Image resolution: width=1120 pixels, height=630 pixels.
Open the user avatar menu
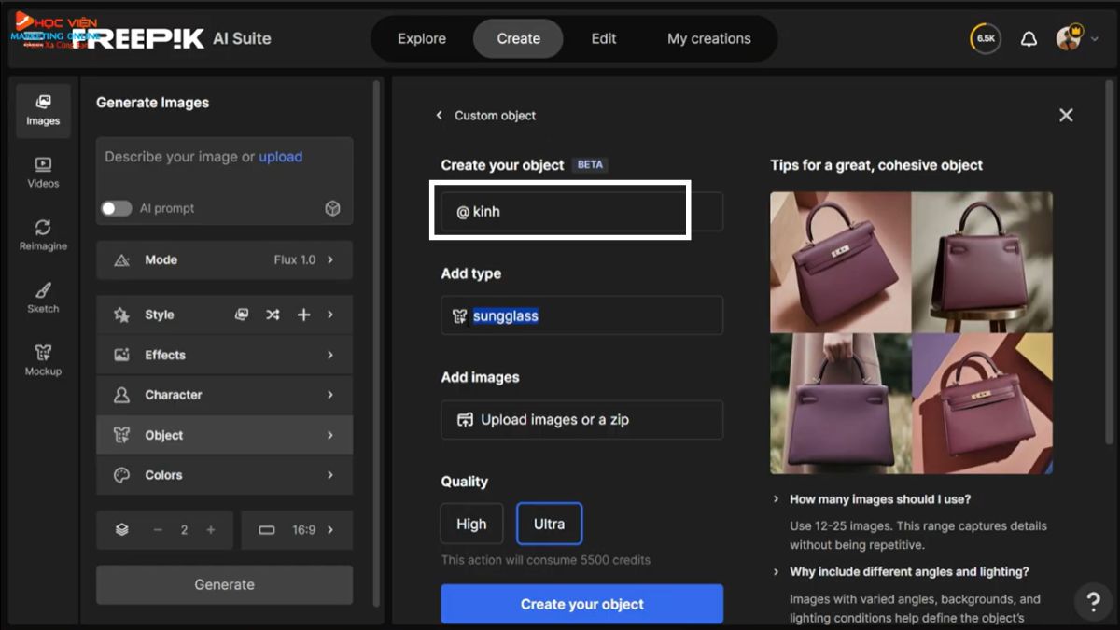pos(1077,39)
